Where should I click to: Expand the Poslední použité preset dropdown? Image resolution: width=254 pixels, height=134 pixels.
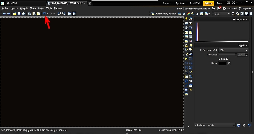tap(215, 125)
